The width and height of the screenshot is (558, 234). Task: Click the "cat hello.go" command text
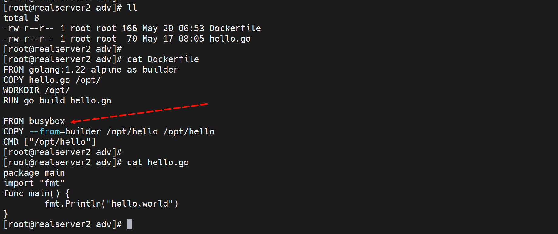tap(158, 163)
